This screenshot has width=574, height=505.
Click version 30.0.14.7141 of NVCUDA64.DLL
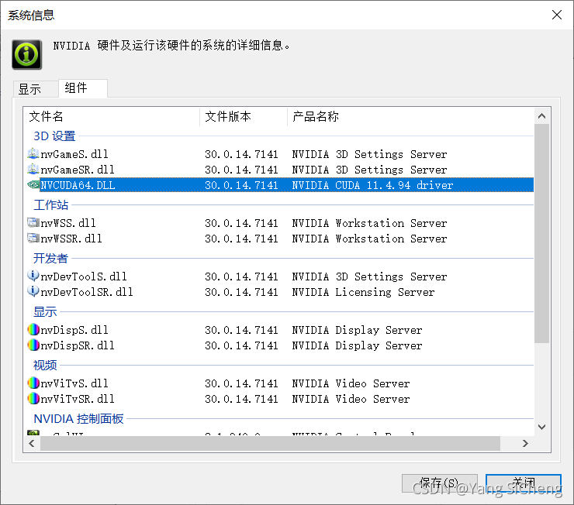[x=241, y=185]
